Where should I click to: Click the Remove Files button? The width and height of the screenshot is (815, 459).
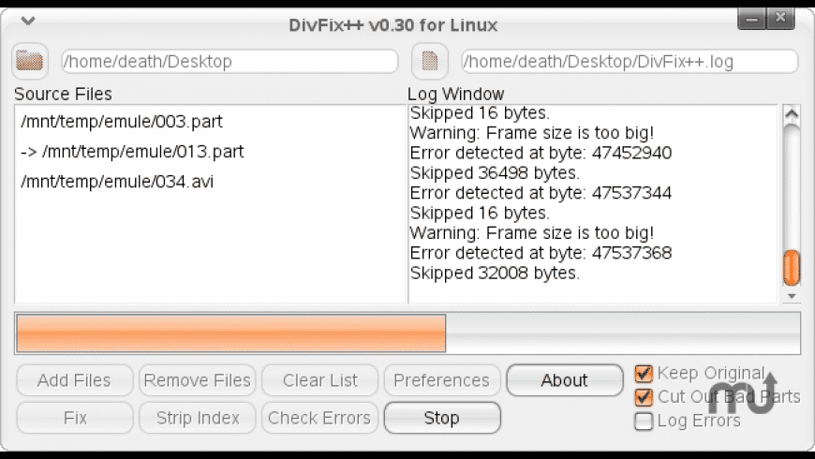pos(197,380)
